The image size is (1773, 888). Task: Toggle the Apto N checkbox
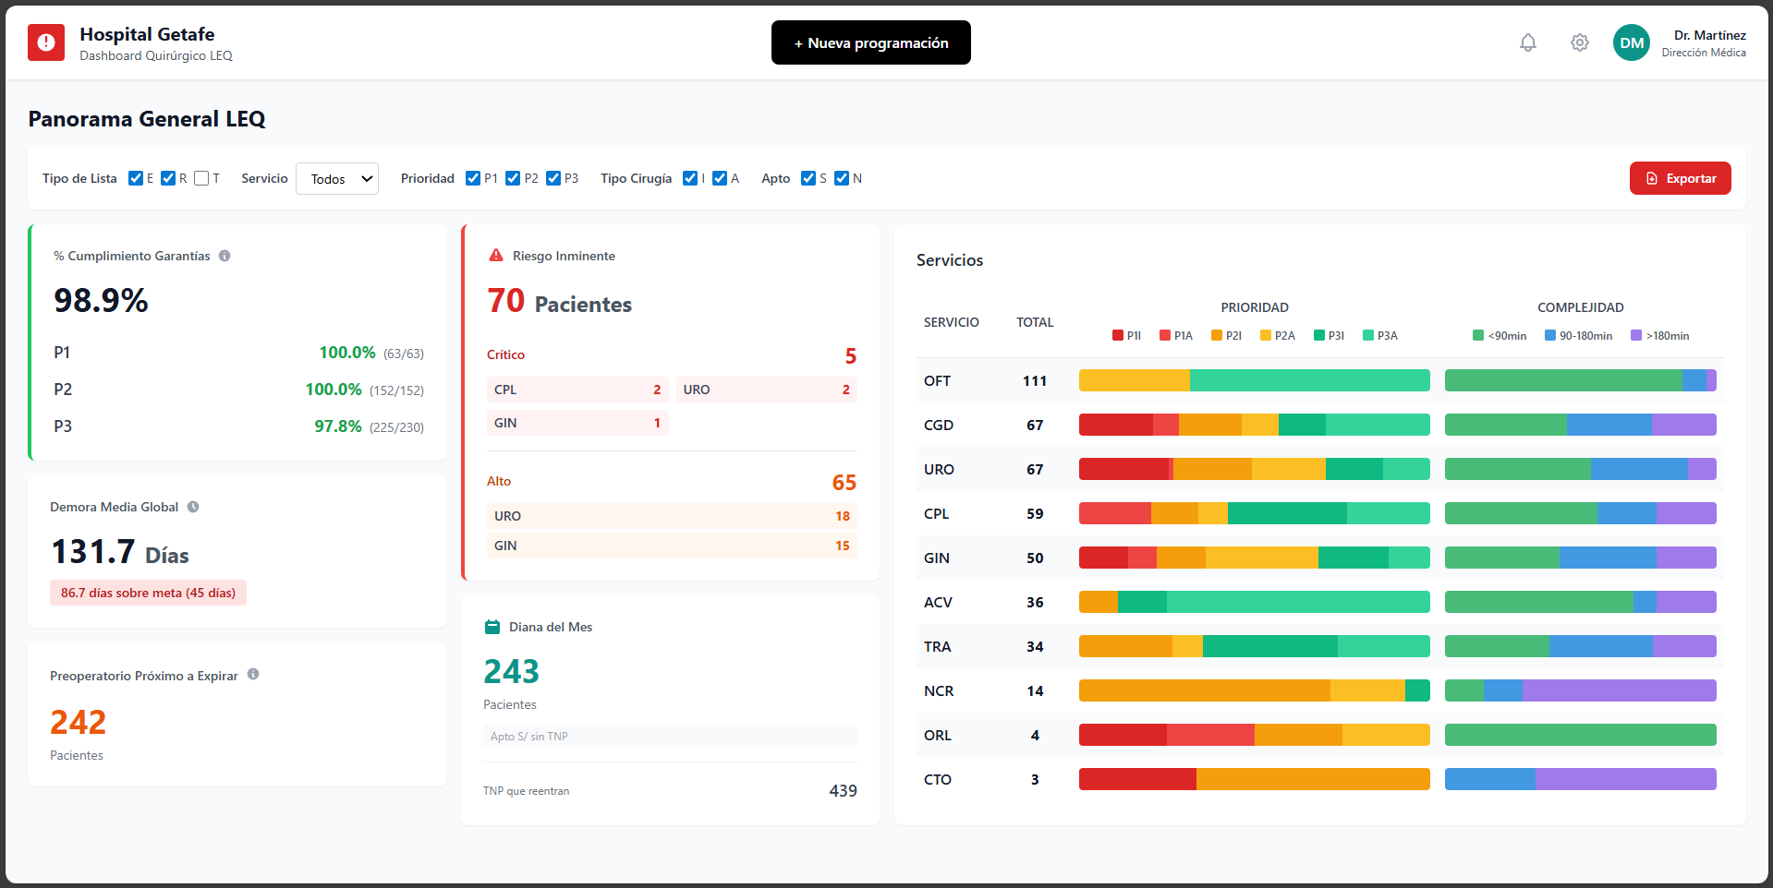coord(842,178)
